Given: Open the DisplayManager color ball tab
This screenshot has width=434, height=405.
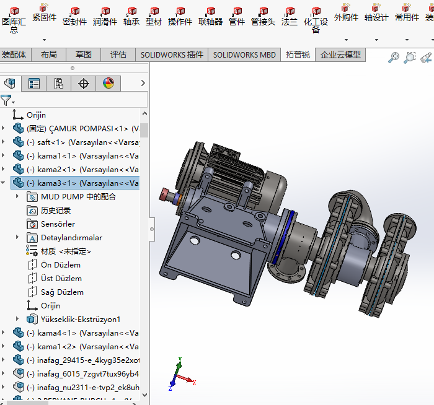Looking at the screenshot, I should pyautogui.click(x=108, y=83).
